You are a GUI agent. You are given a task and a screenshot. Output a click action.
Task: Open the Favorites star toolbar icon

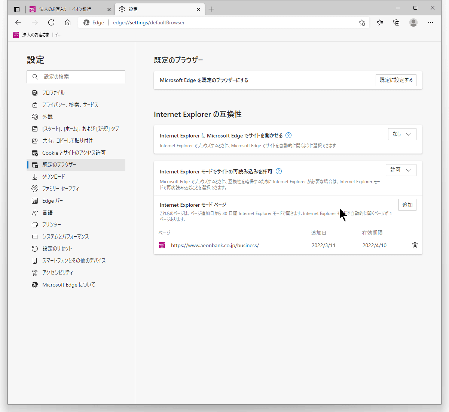380,22
